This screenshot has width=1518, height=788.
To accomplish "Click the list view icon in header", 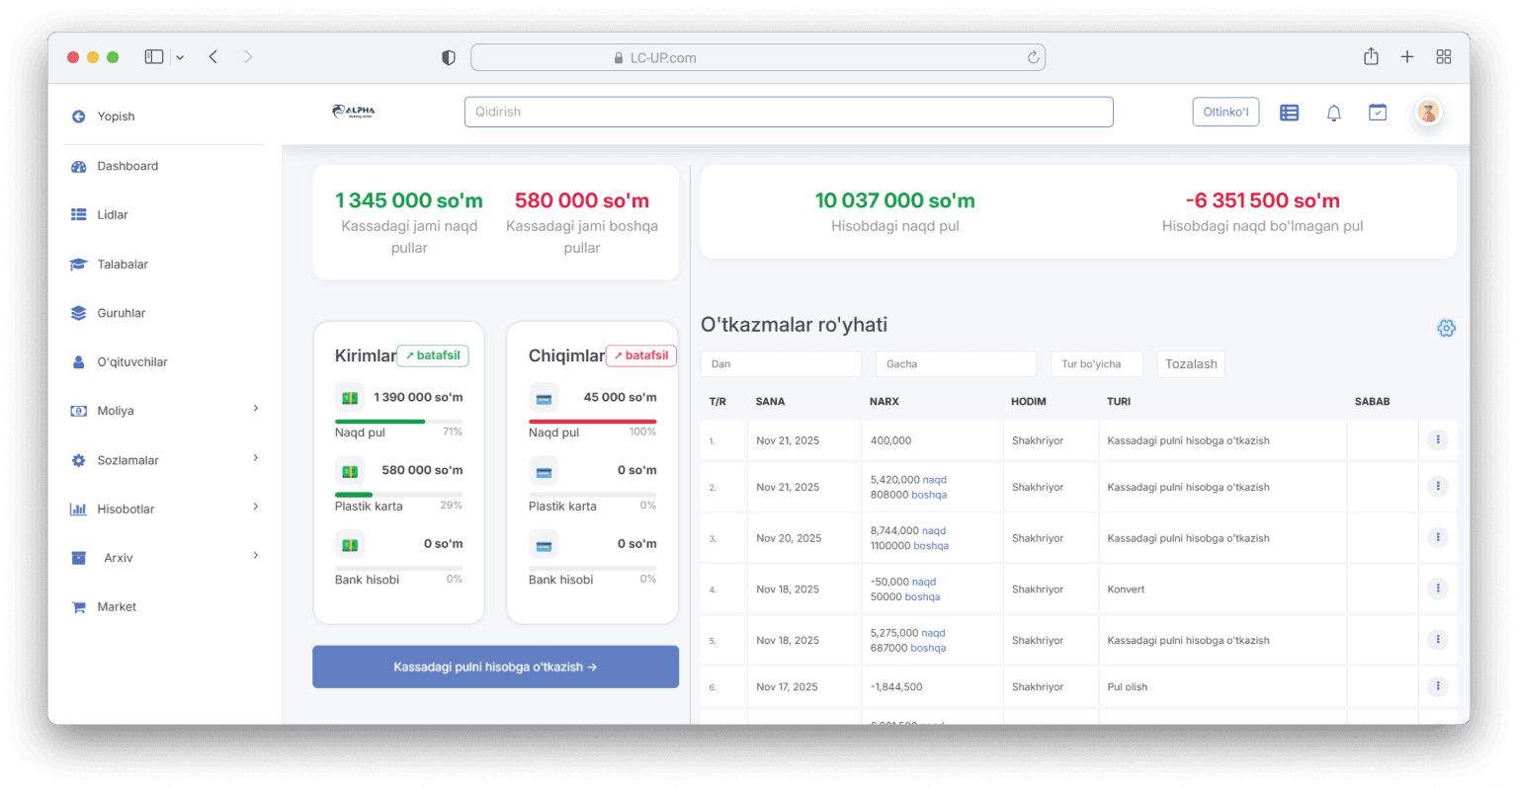I will click(x=1289, y=113).
